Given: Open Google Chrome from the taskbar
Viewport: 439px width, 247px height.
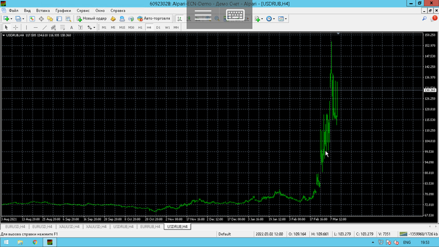Looking at the screenshot, I should (x=35, y=242).
